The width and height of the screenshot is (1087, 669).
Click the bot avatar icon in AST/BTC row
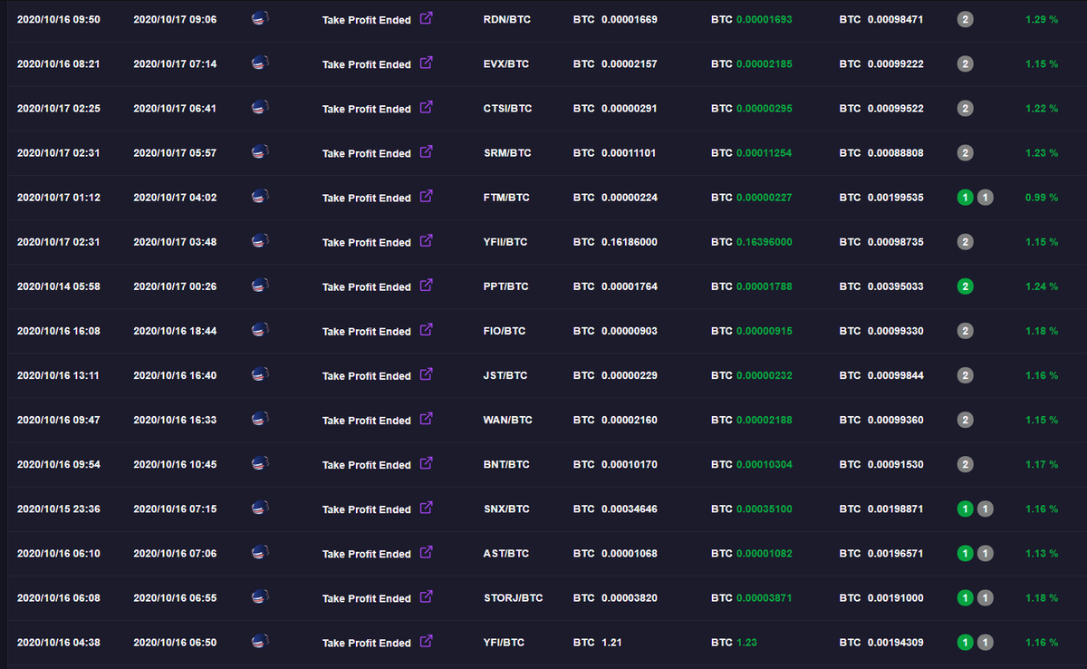(260, 551)
